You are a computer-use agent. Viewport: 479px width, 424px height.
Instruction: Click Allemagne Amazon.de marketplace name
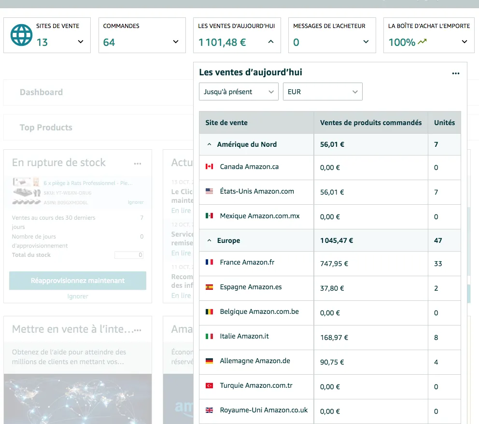(255, 361)
